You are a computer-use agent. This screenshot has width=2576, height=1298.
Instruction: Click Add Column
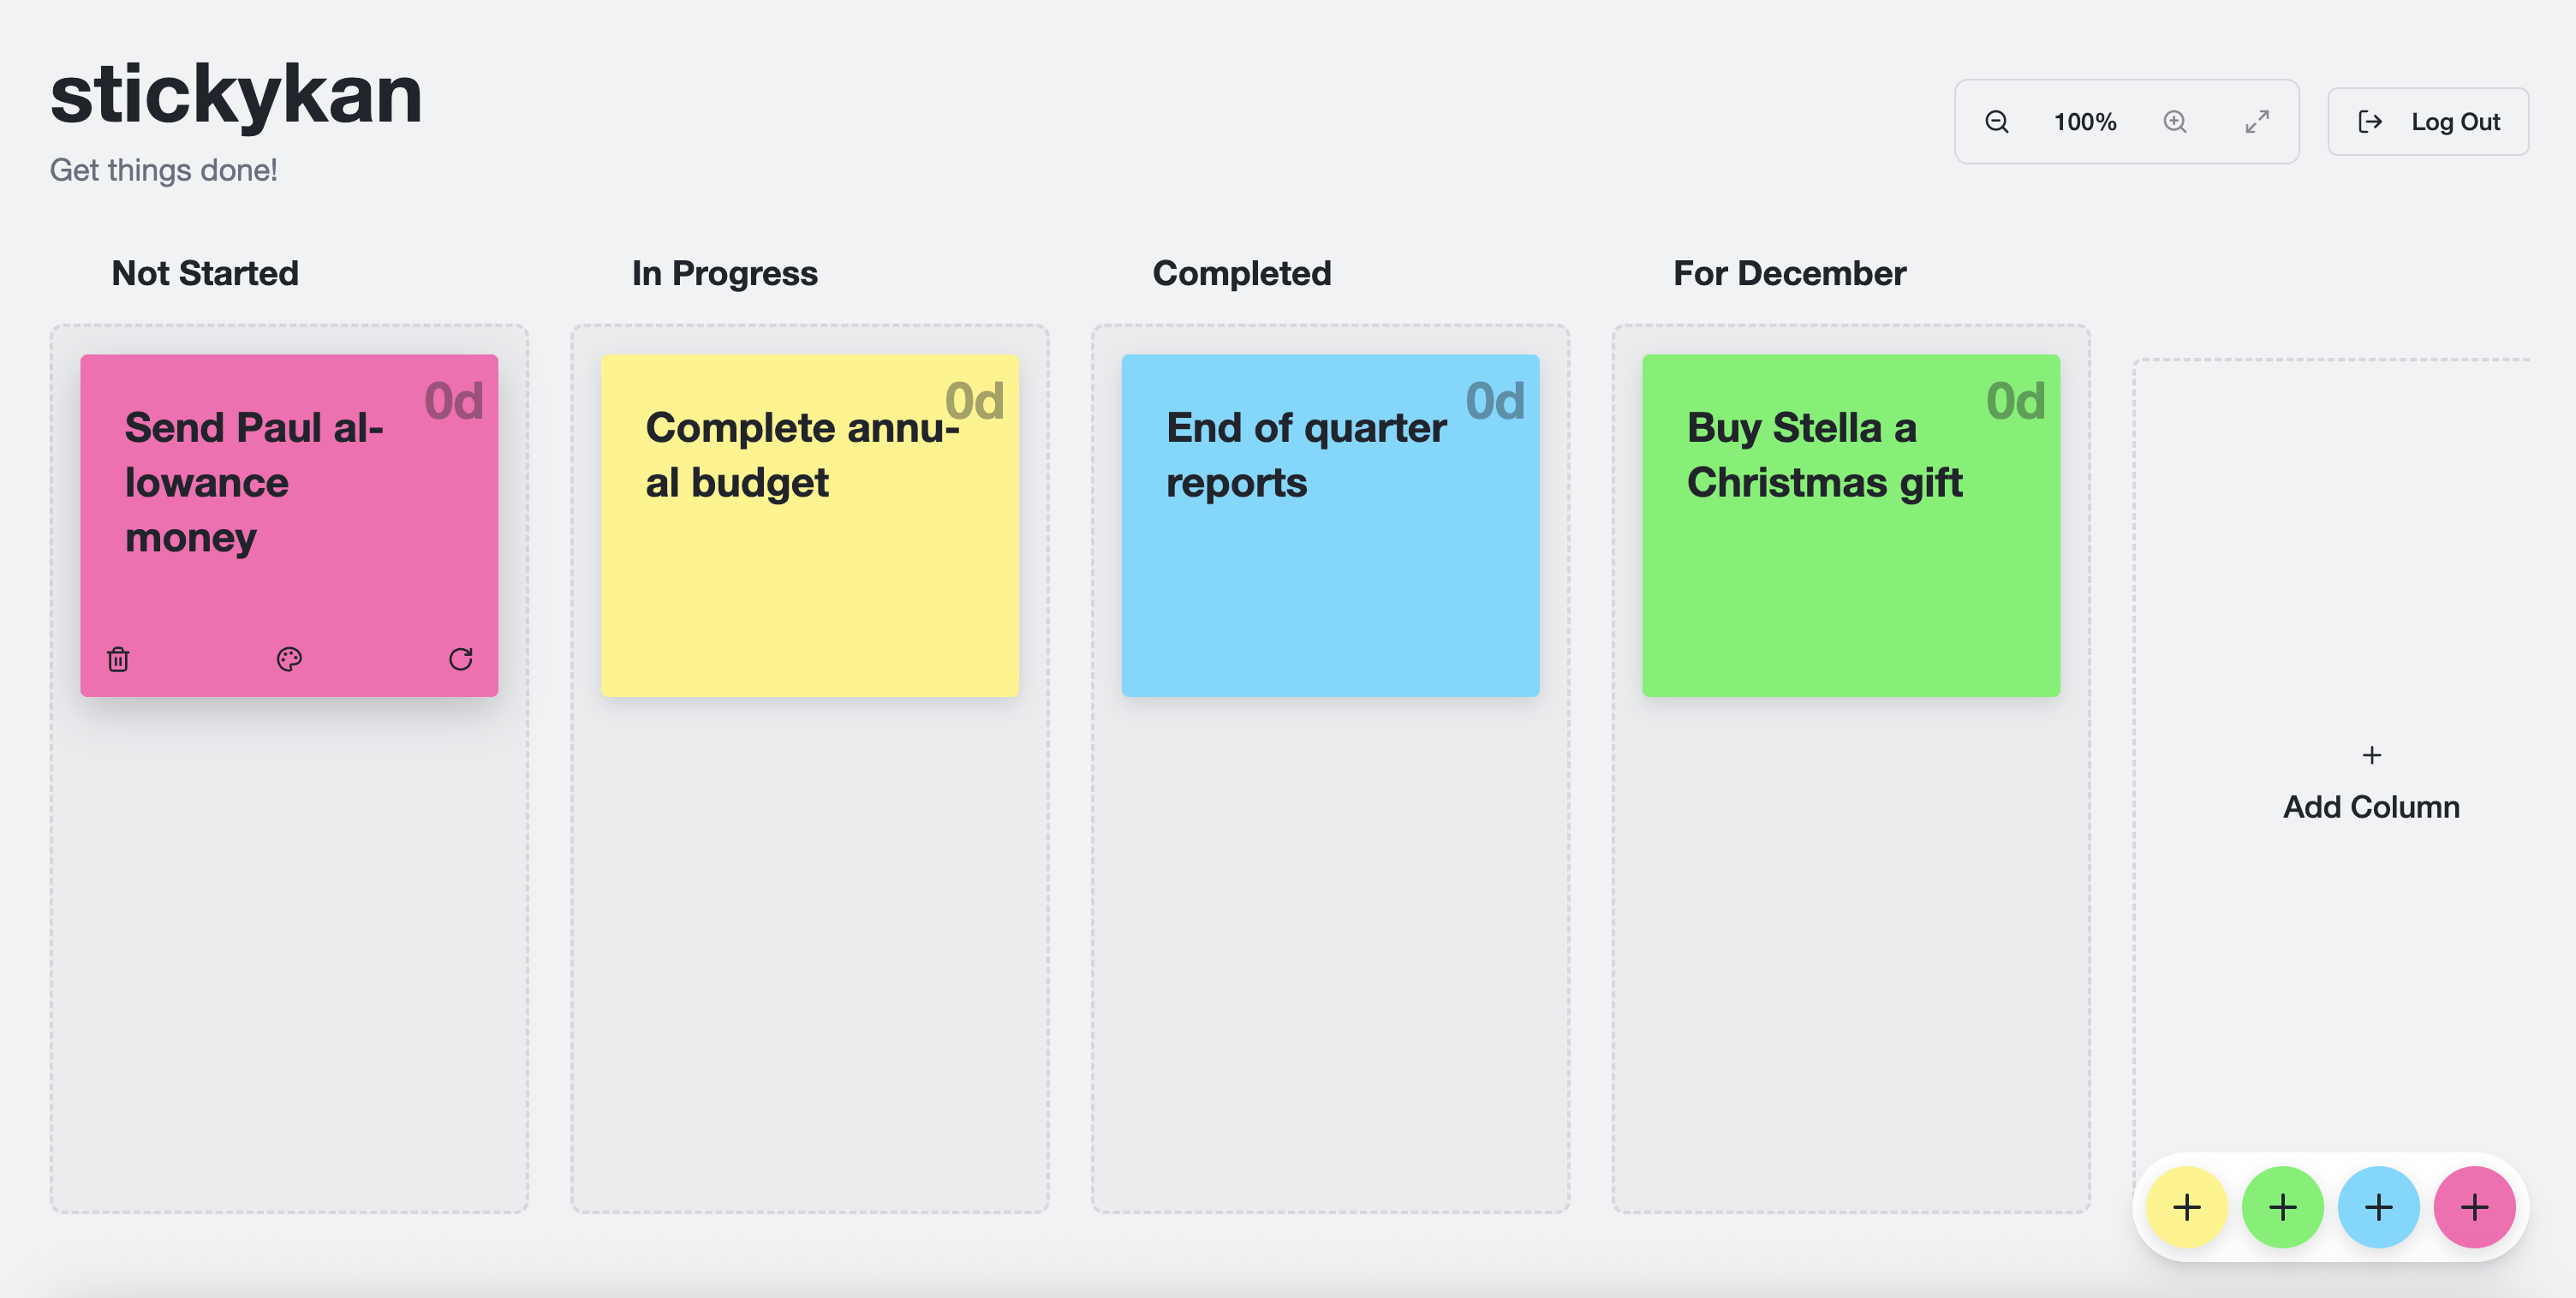coord(2370,785)
